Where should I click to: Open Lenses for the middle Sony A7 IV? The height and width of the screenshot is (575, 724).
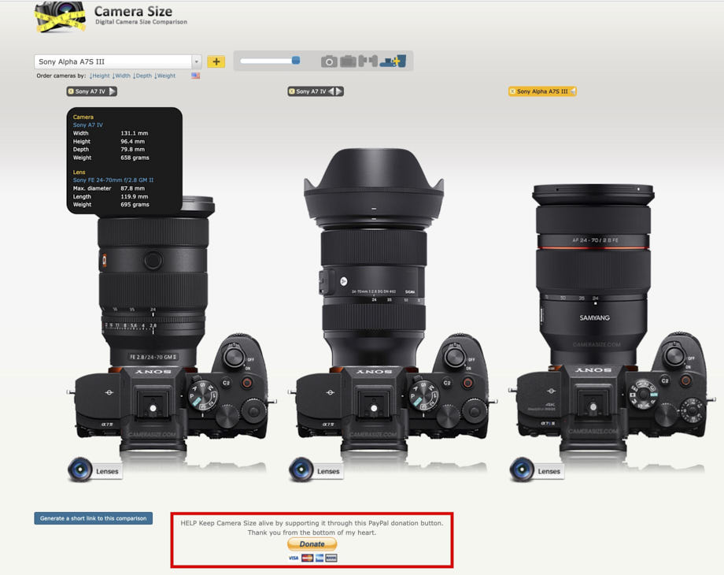[x=316, y=470]
